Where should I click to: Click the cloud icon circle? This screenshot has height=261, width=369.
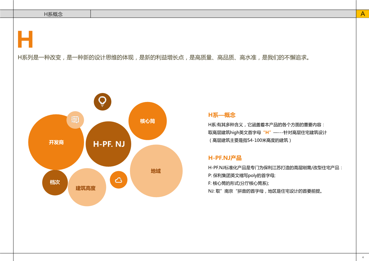coord(118,180)
